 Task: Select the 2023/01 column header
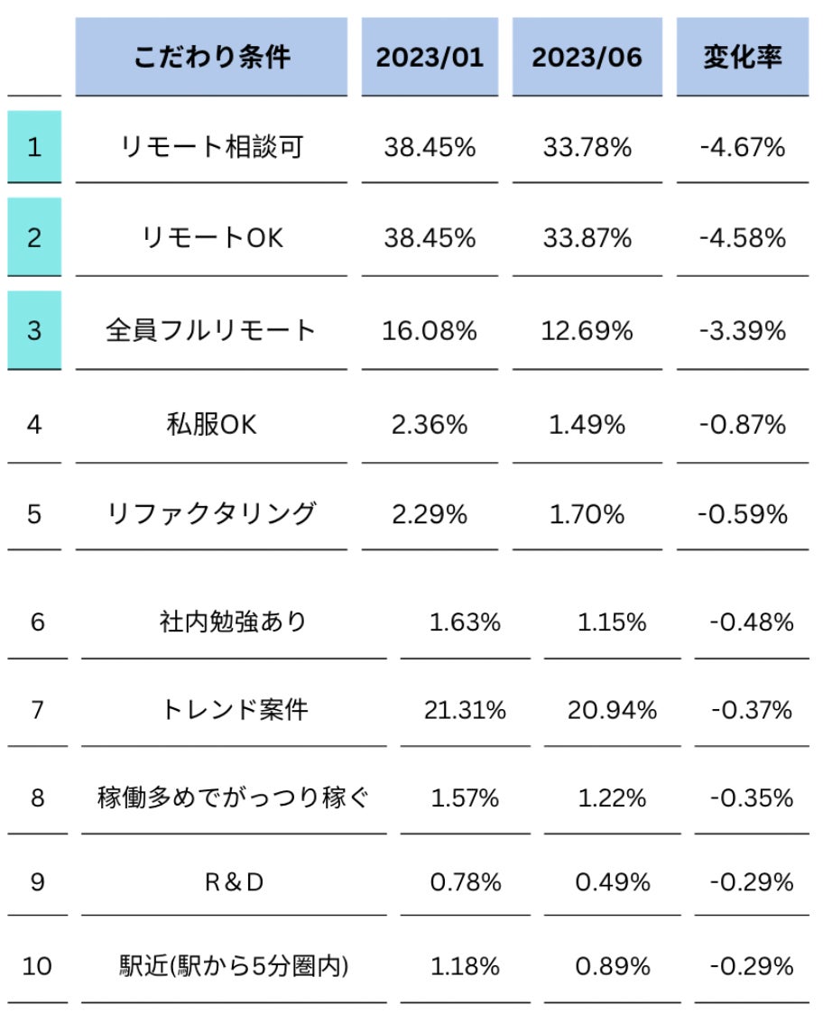[x=430, y=57]
